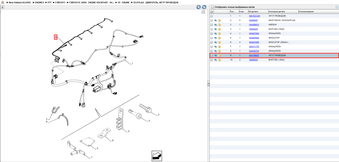Click yellow box icon for БОЛТ,M8 x 55mm row
Image resolution: width=339 pixels, height=162 pixels.
click(x=219, y=29)
